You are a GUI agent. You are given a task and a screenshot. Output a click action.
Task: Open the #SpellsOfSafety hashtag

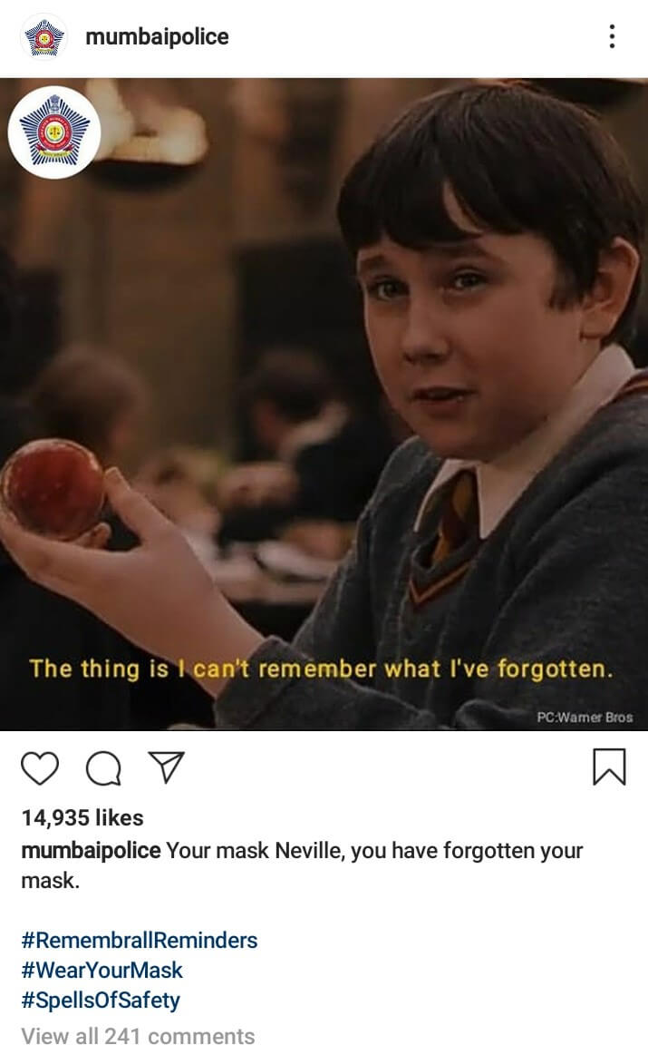(101, 1001)
